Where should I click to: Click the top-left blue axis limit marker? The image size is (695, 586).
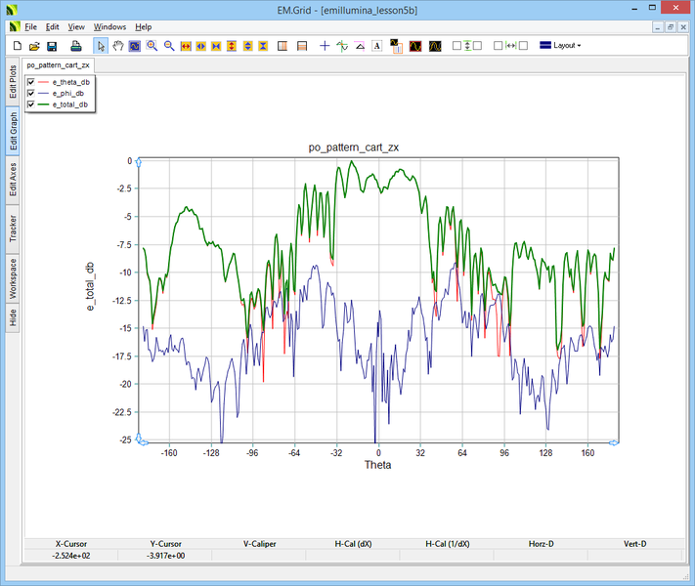[138, 160]
